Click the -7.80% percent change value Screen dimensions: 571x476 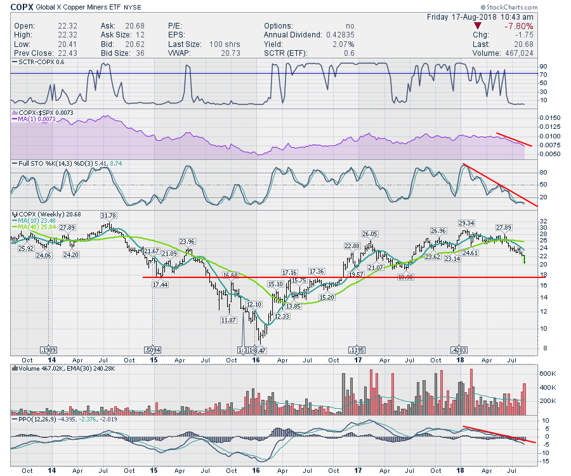[x=518, y=26]
